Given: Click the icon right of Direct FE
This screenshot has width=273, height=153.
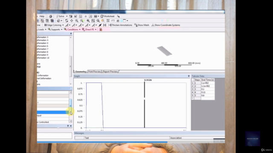Looking at the screenshot, I should pos(101,29).
